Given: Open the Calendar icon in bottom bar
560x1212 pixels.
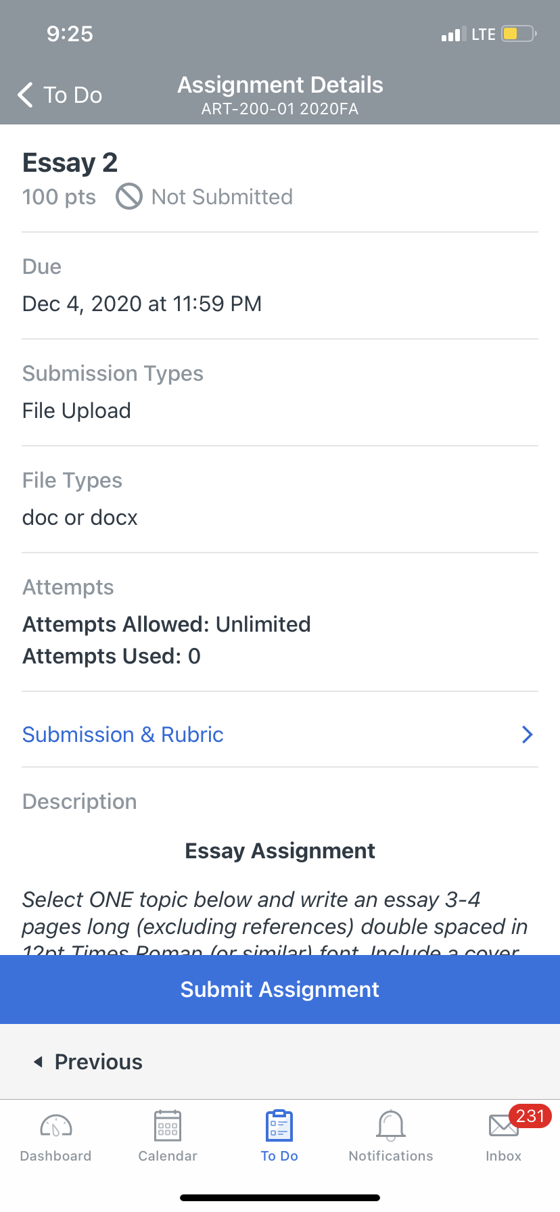Looking at the screenshot, I should [x=168, y=1126].
